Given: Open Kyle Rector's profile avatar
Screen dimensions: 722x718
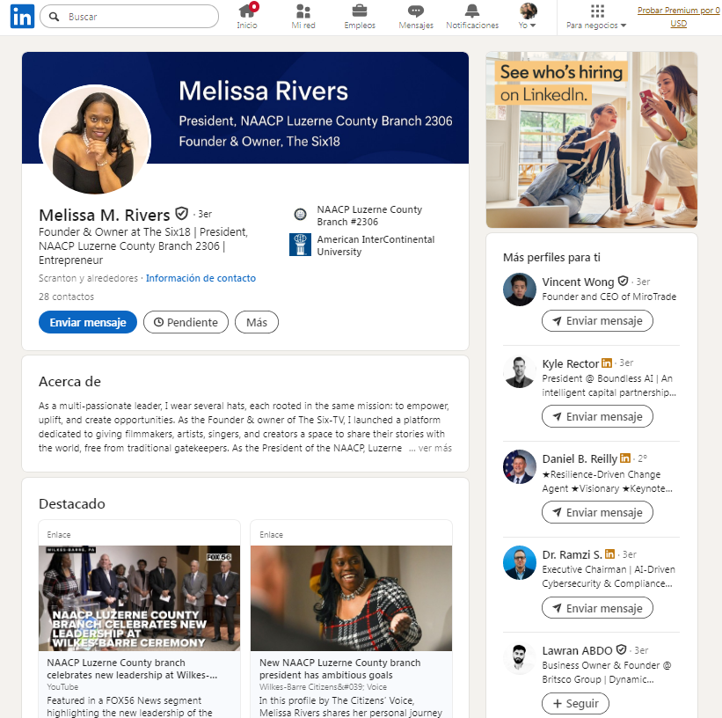Looking at the screenshot, I should (520, 371).
